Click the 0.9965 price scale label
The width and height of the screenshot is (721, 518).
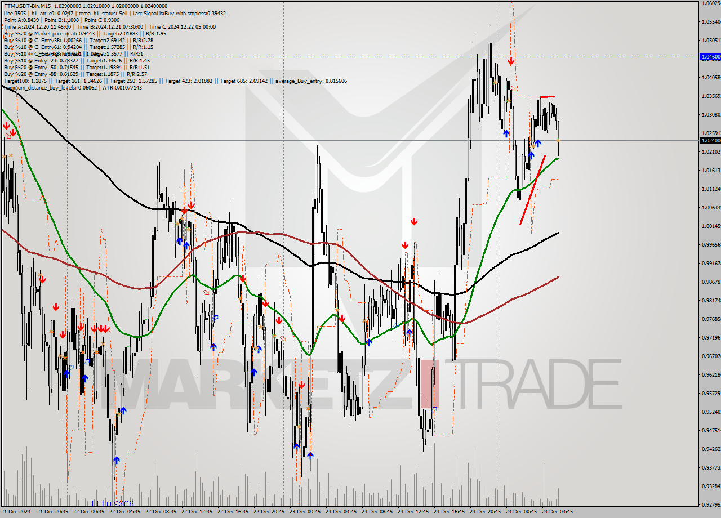[711, 244]
